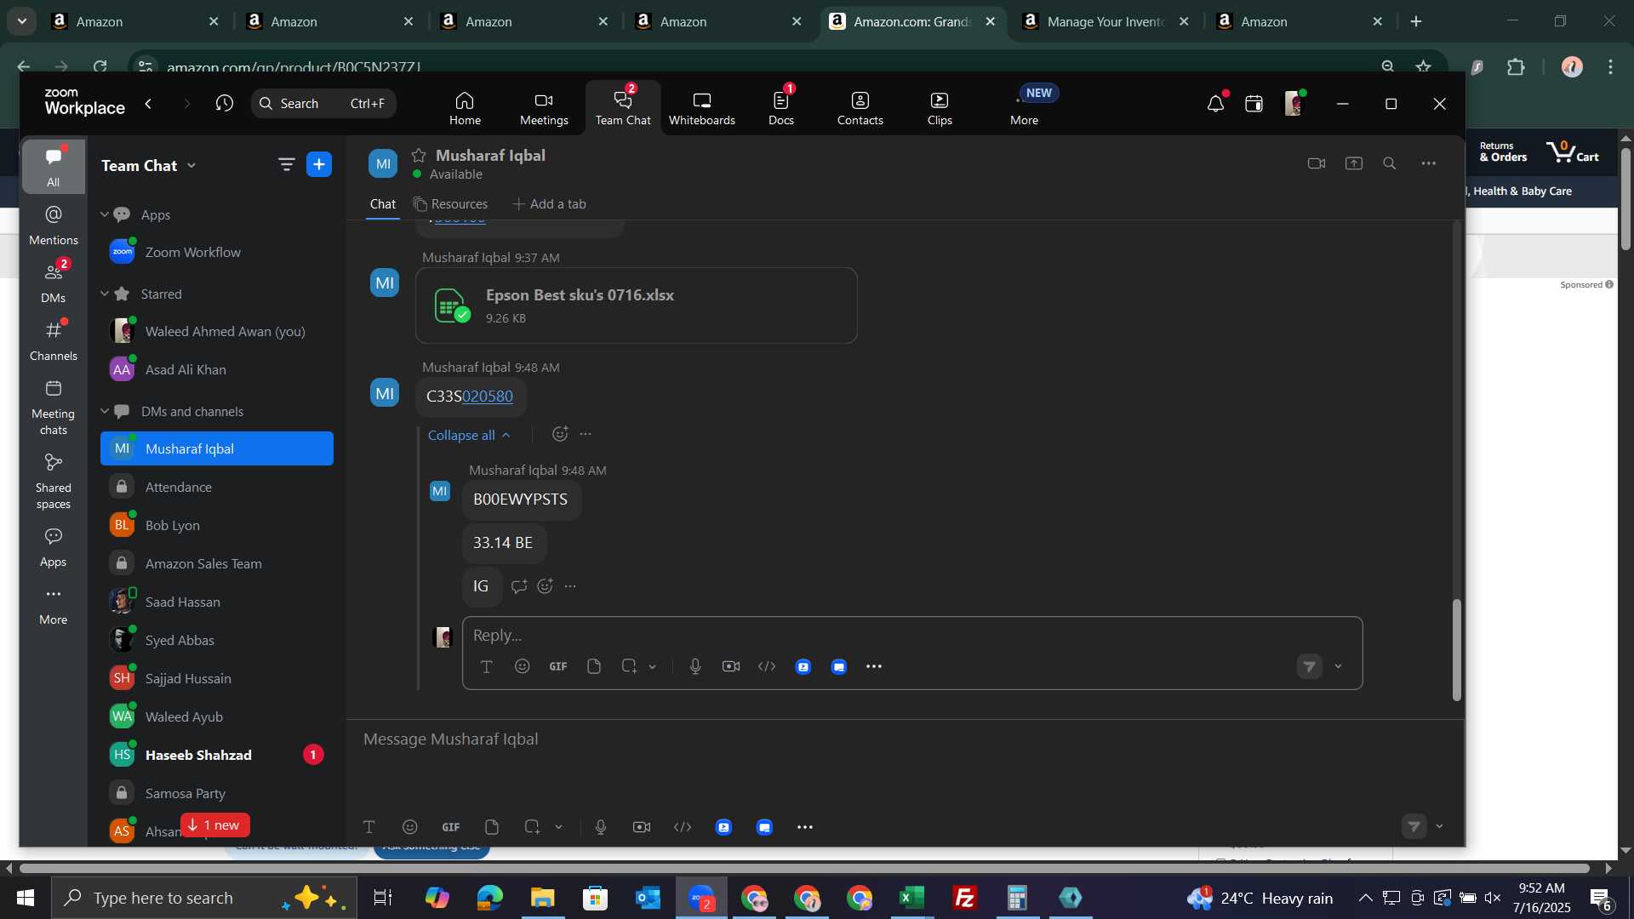Open send options dropdown in reply box
Screen dimensions: 1634x919
tap(1339, 666)
